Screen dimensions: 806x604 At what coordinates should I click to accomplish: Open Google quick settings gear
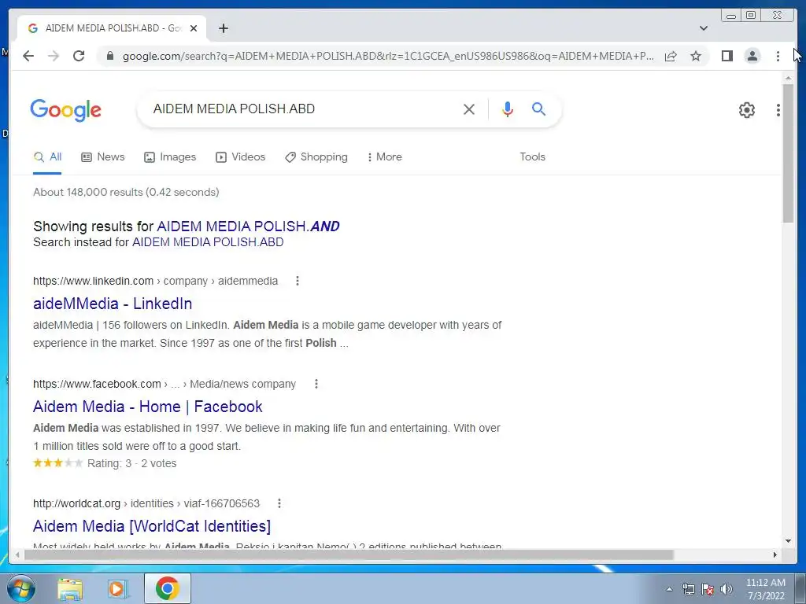point(746,109)
